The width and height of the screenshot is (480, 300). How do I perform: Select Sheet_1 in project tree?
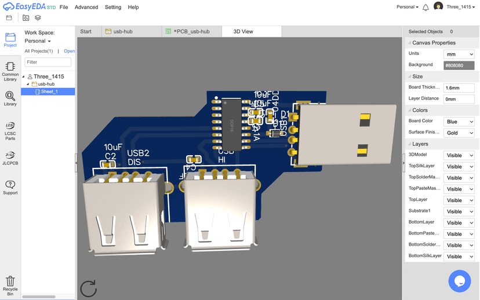49,92
